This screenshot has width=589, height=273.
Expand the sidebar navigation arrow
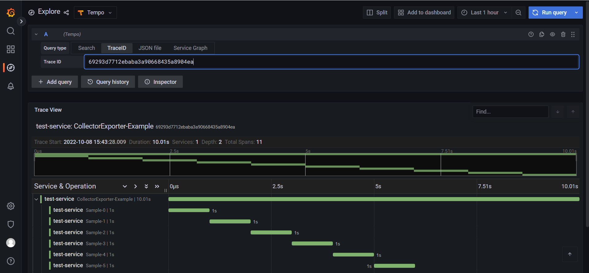[21, 21]
